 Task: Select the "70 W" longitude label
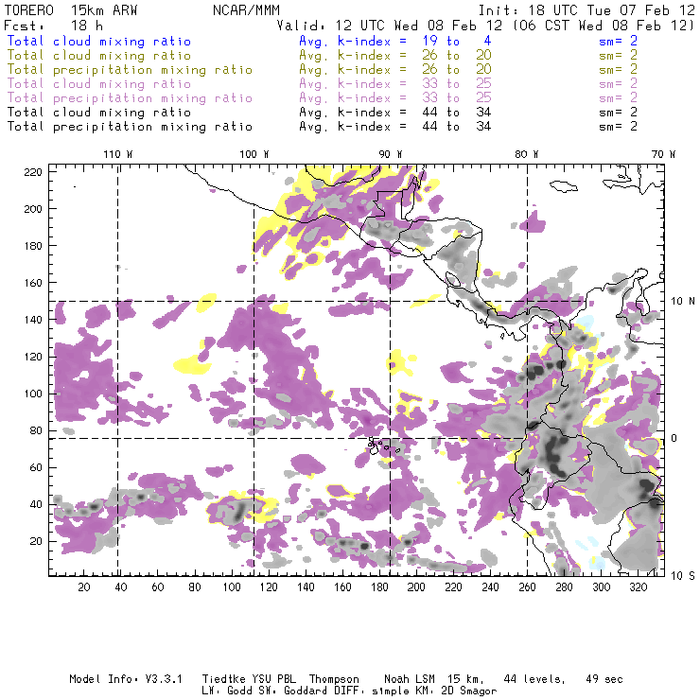coord(663,154)
